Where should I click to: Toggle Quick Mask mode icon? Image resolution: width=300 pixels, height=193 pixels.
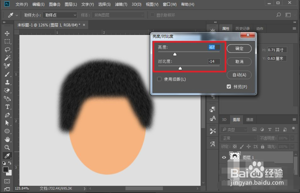click(7, 181)
